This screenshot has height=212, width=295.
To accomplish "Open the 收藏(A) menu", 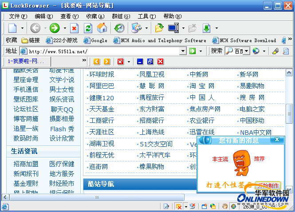I will click(x=95, y=16).
